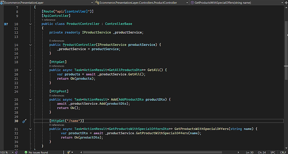288x154 pixels.
Task: Open the 103 % zoom level dropdown
Action: [13, 152]
